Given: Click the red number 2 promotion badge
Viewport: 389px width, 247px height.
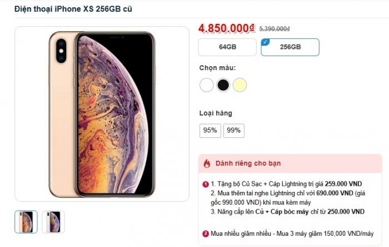Looking at the screenshot, I should [205, 234].
